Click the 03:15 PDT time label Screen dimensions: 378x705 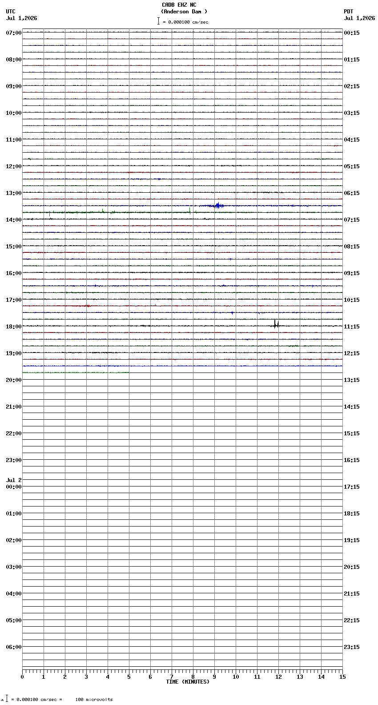tap(352, 113)
